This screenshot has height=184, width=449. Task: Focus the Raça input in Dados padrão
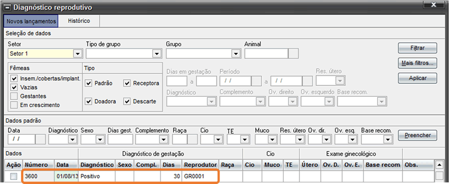click(x=180, y=139)
